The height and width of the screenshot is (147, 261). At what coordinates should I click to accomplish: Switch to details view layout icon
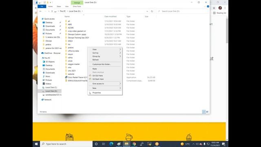204,112
